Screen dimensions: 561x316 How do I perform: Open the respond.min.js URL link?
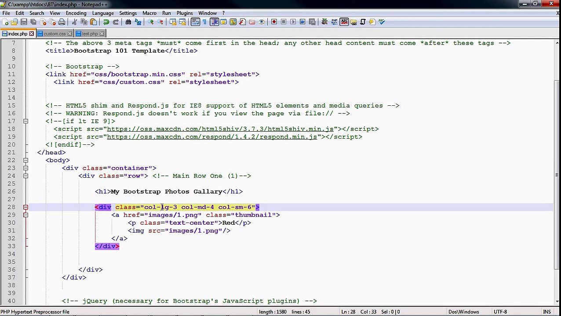tap(212, 137)
